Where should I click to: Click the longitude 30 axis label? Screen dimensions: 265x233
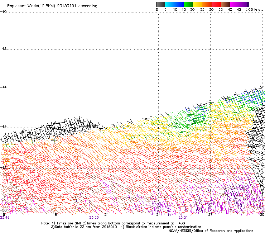tap(262, 215)
